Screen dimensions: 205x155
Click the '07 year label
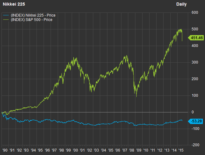(x=125, y=150)
